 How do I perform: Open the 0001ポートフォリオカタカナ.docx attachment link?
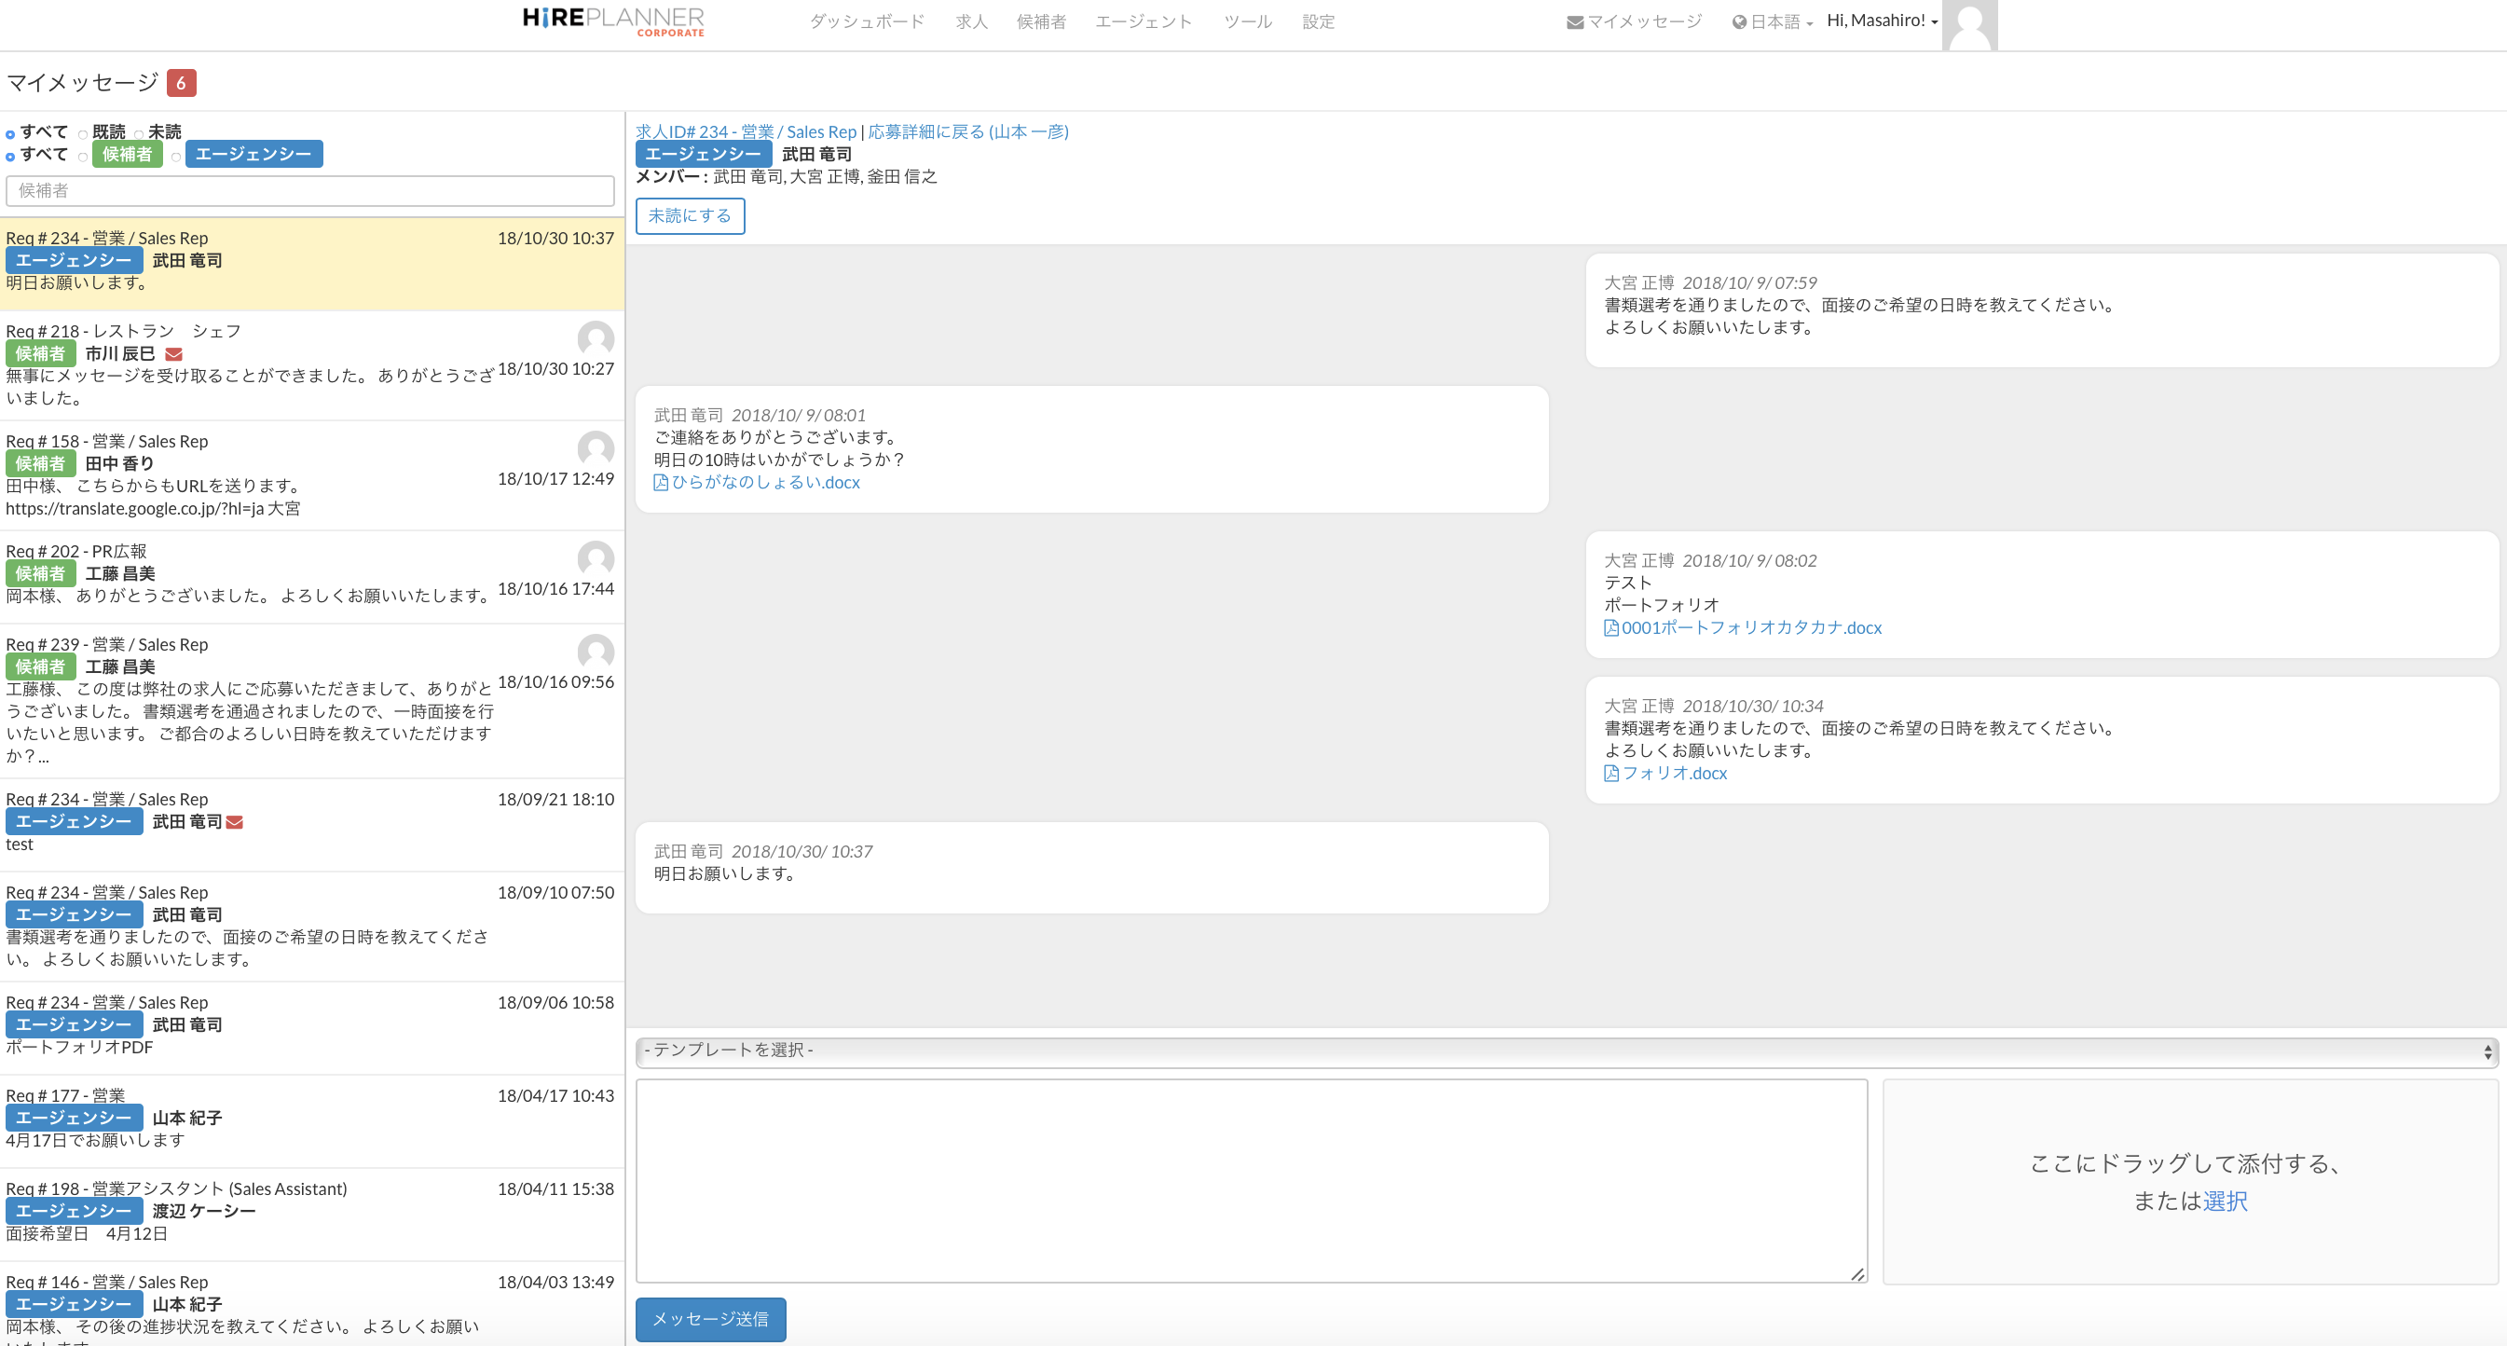click(x=1751, y=627)
